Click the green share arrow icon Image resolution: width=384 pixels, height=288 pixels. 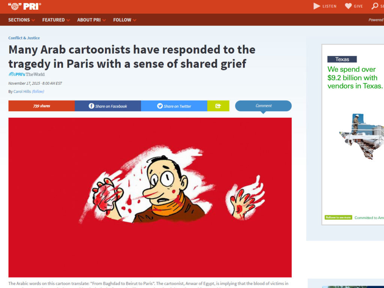pos(218,106)
